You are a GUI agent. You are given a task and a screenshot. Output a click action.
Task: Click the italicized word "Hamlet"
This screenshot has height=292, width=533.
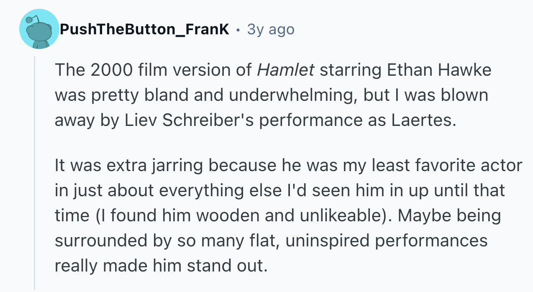click(x=285, y=70)
